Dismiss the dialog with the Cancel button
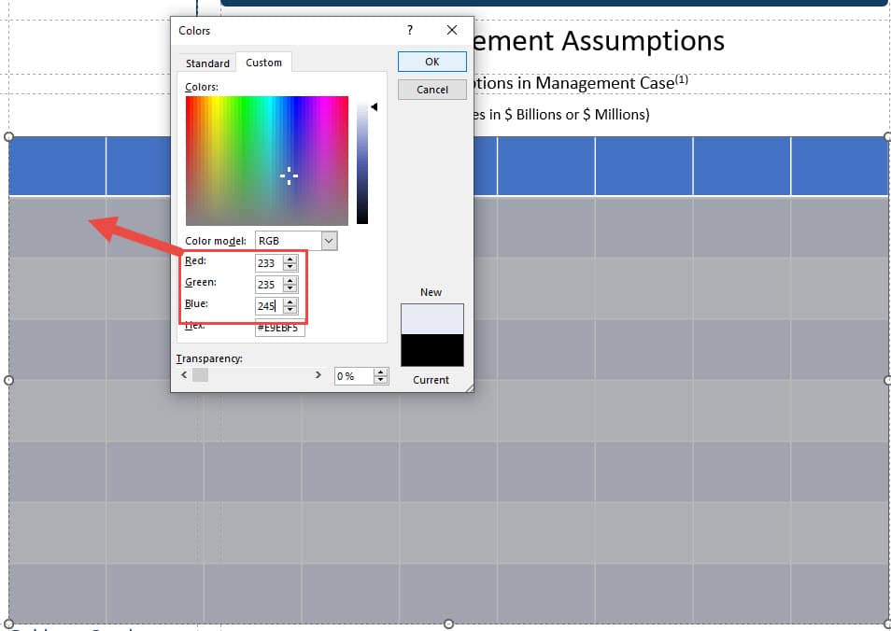 click(x=431, y=90)
